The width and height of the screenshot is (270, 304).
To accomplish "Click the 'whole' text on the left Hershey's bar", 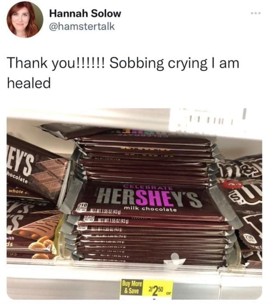I will [16, 192].
